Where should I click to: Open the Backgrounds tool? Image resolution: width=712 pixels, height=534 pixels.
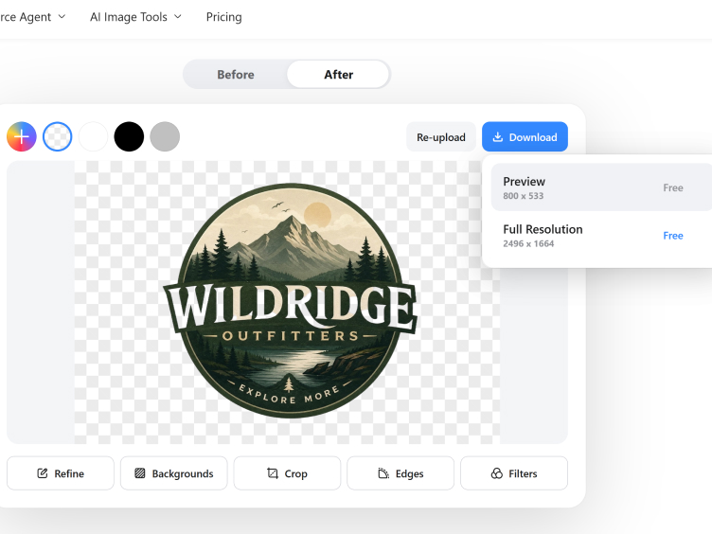pyautogui.click(x=174, y=473)
